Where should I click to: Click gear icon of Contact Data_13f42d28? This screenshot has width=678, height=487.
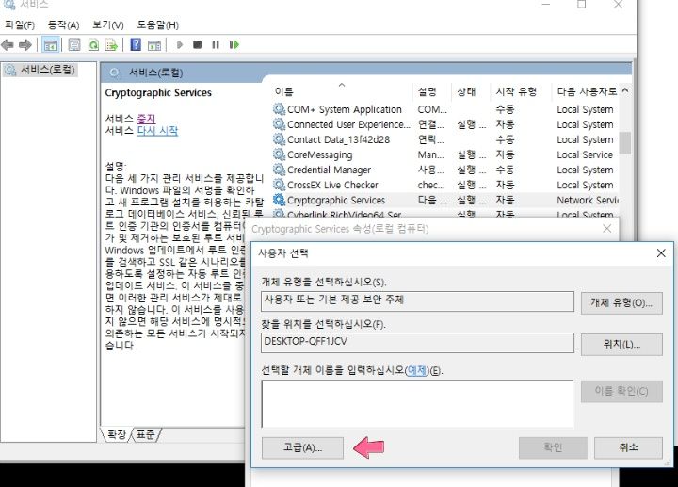click(280, 139)
